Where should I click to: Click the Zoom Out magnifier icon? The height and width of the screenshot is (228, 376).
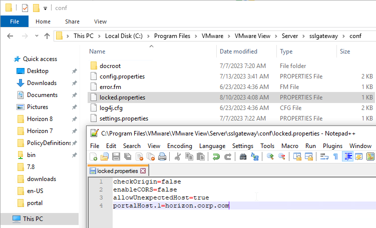point(282,157)
